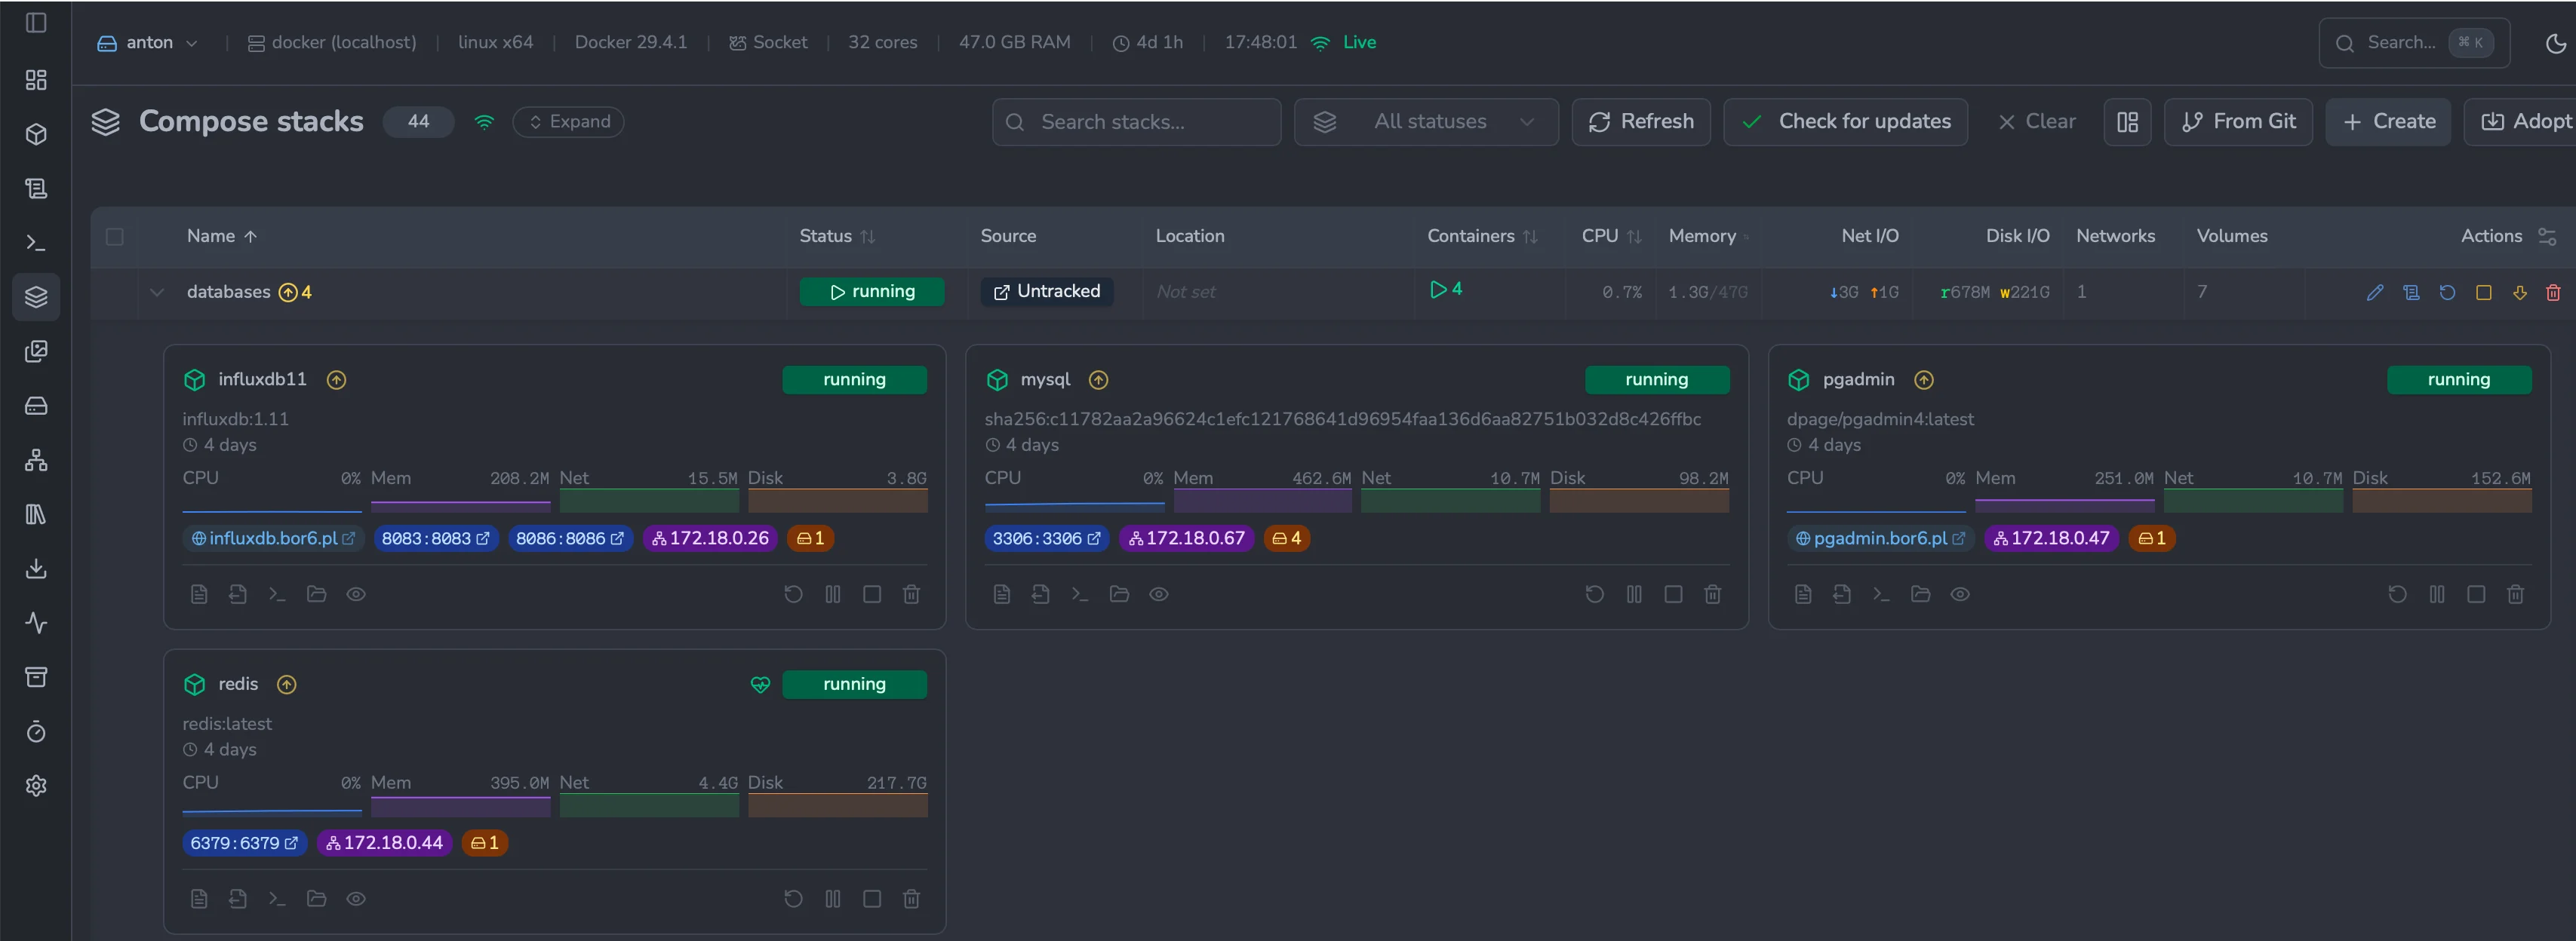Browse files of the influxdb11 container
Screen dimensions: 2576x941
click(x=317, y=594)
